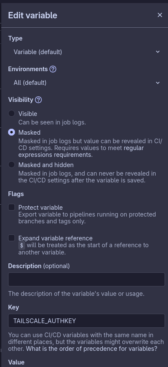The width and height of the screenshot is (168, 367).
Task: Open the All (default) environments selector
Action: coord(86,83)
